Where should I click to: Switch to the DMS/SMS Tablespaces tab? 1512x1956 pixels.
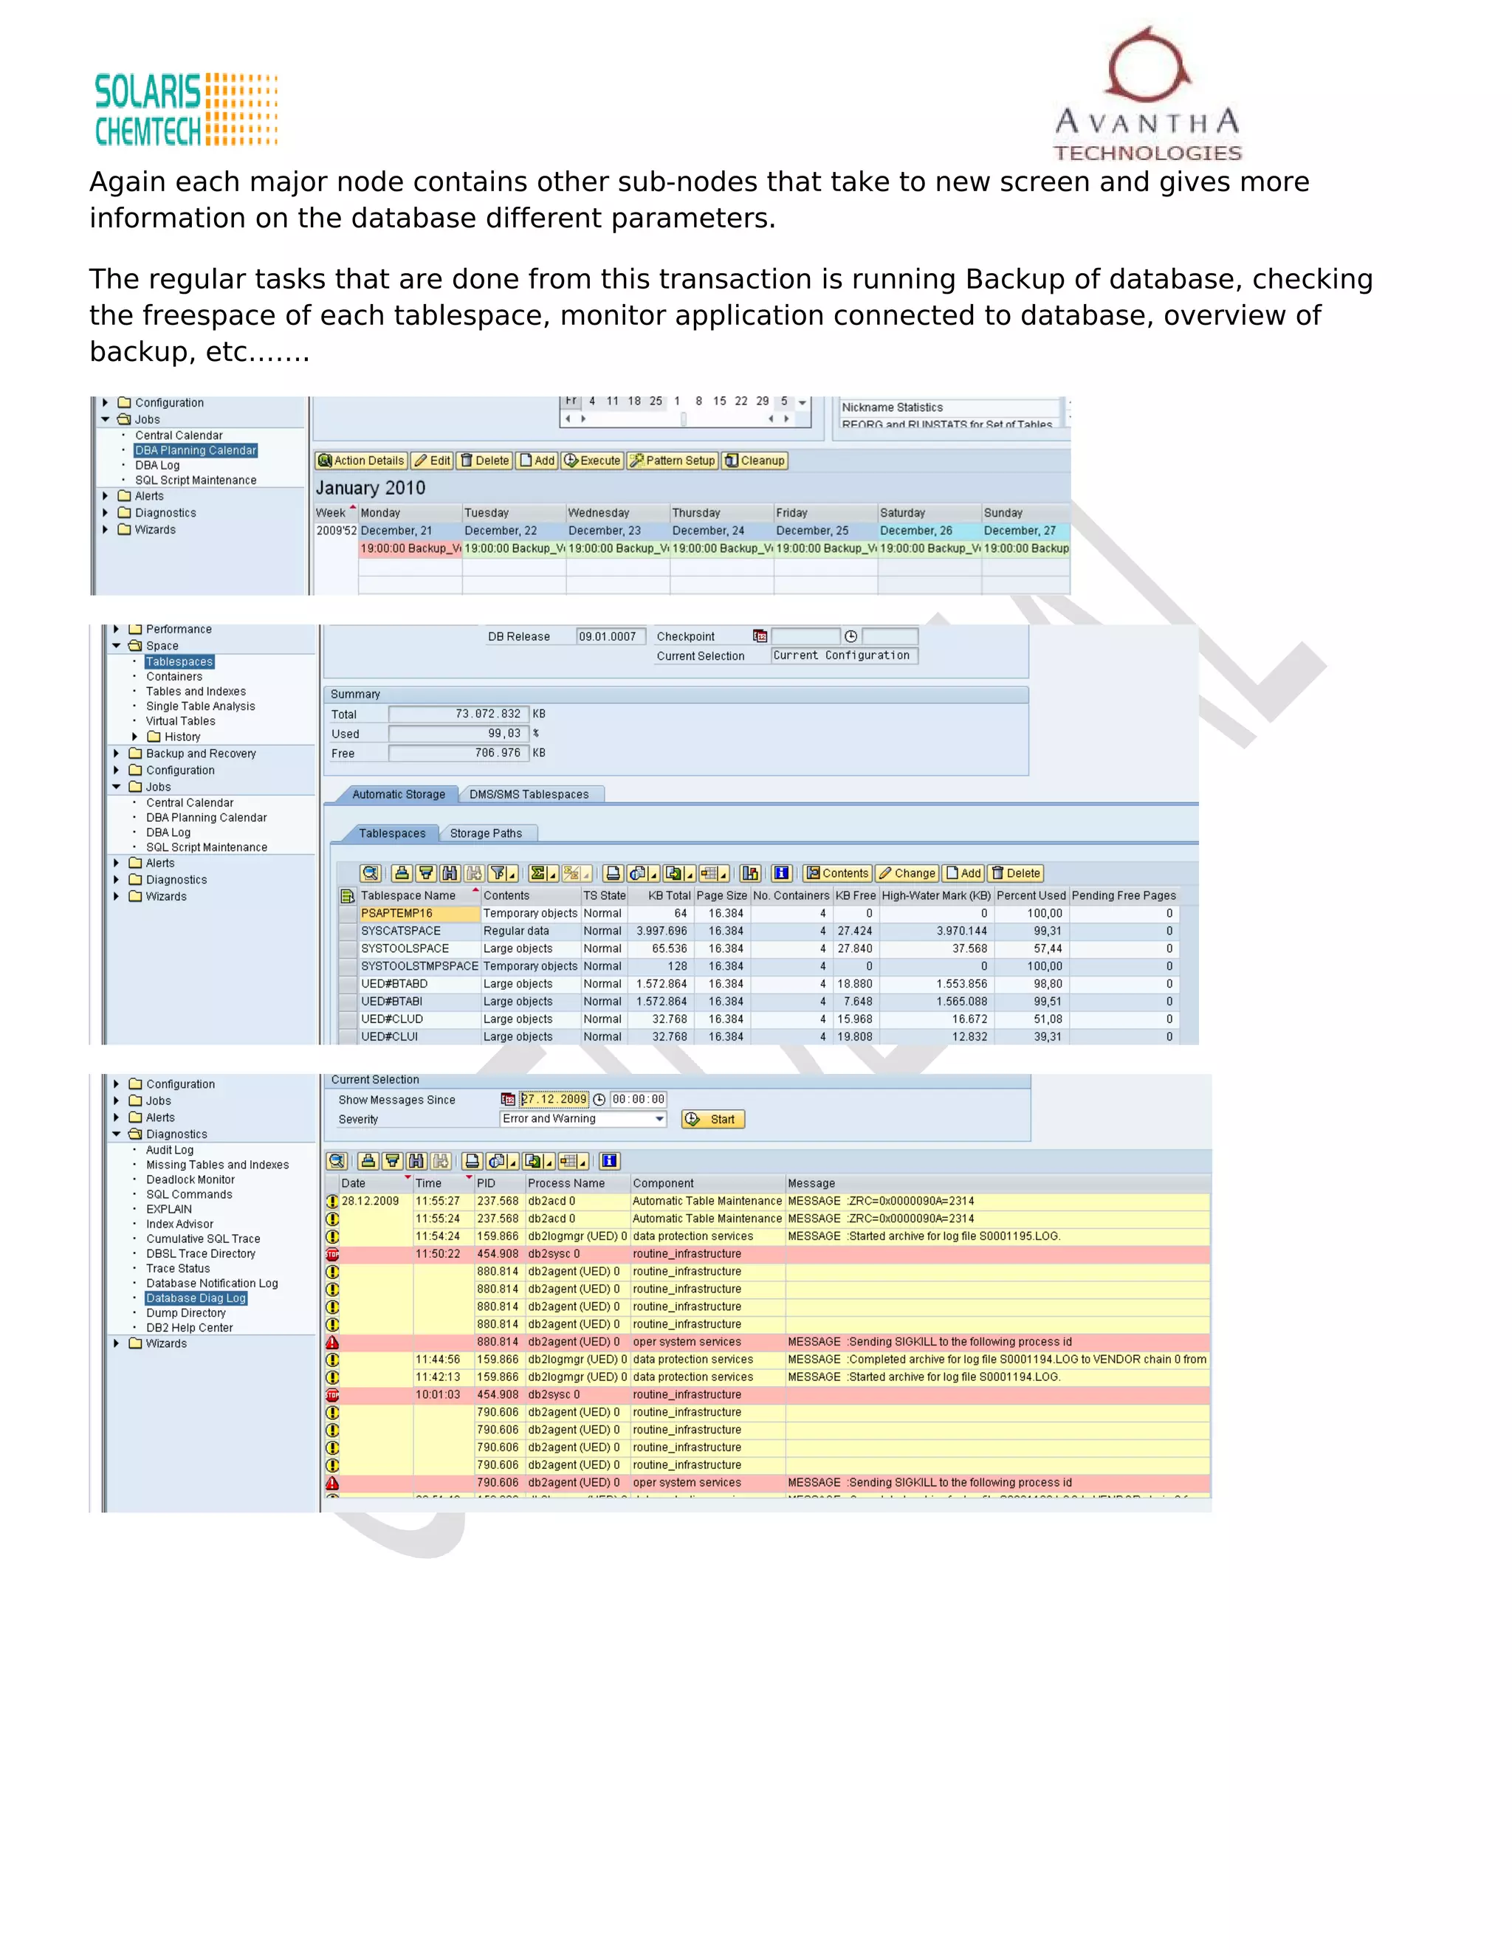(529, 794)
